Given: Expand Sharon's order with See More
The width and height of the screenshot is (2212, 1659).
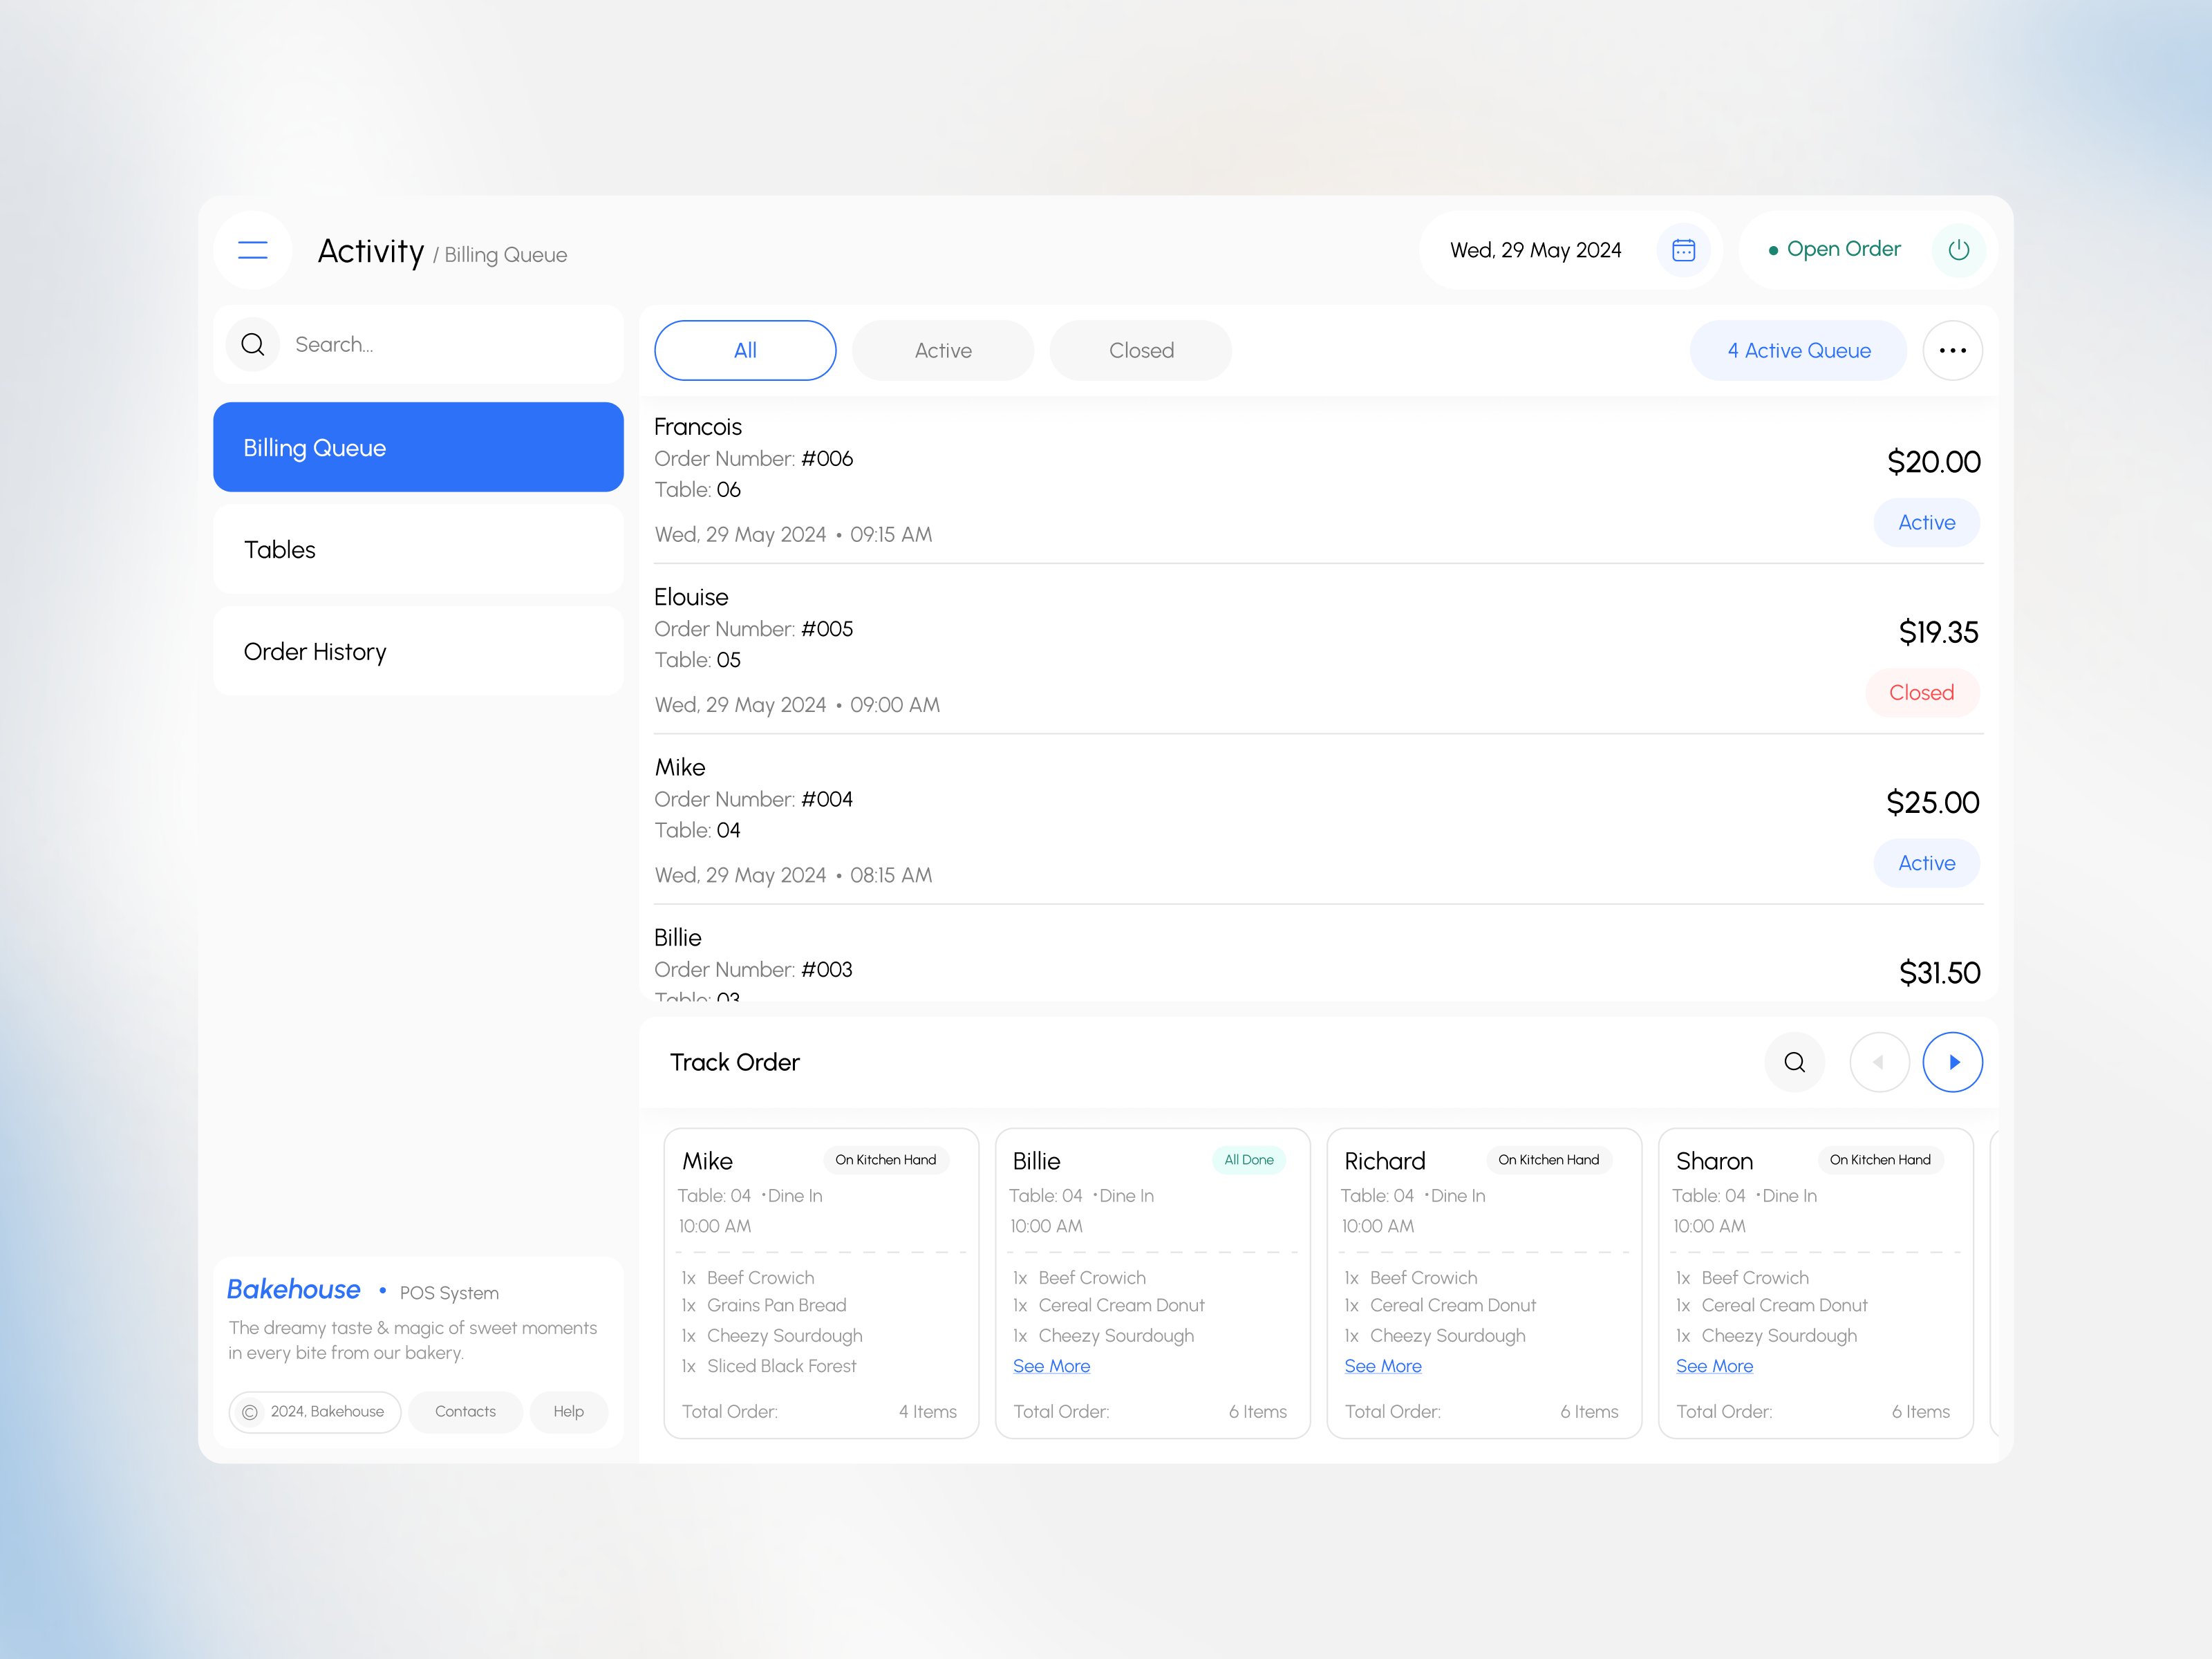Looking at the screenshot, I should coord(1714,1366).
